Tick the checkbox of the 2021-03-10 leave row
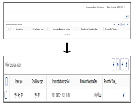The width and height of the screenshot is (134, 105). pos(6,95)
